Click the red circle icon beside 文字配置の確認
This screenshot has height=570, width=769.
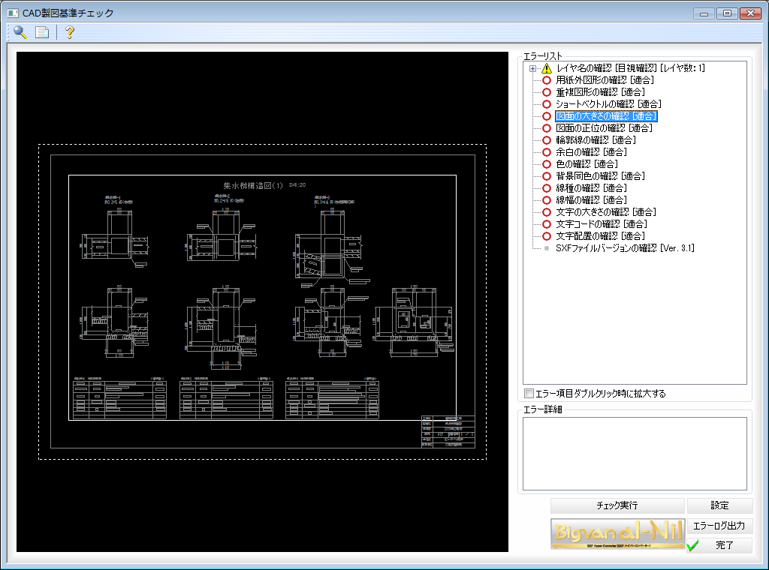[547, 236]
